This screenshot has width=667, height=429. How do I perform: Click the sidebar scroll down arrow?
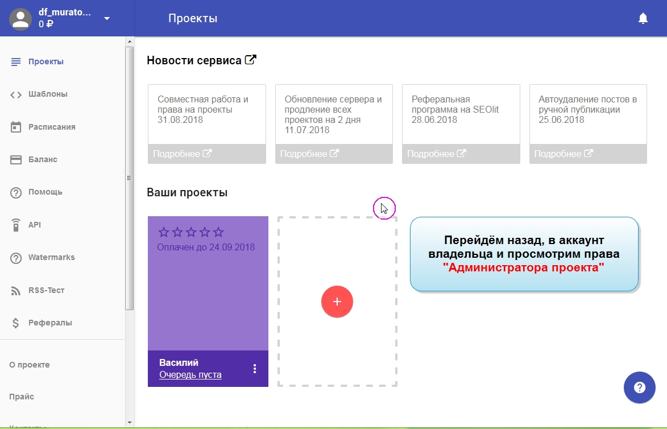coord(130,423)
